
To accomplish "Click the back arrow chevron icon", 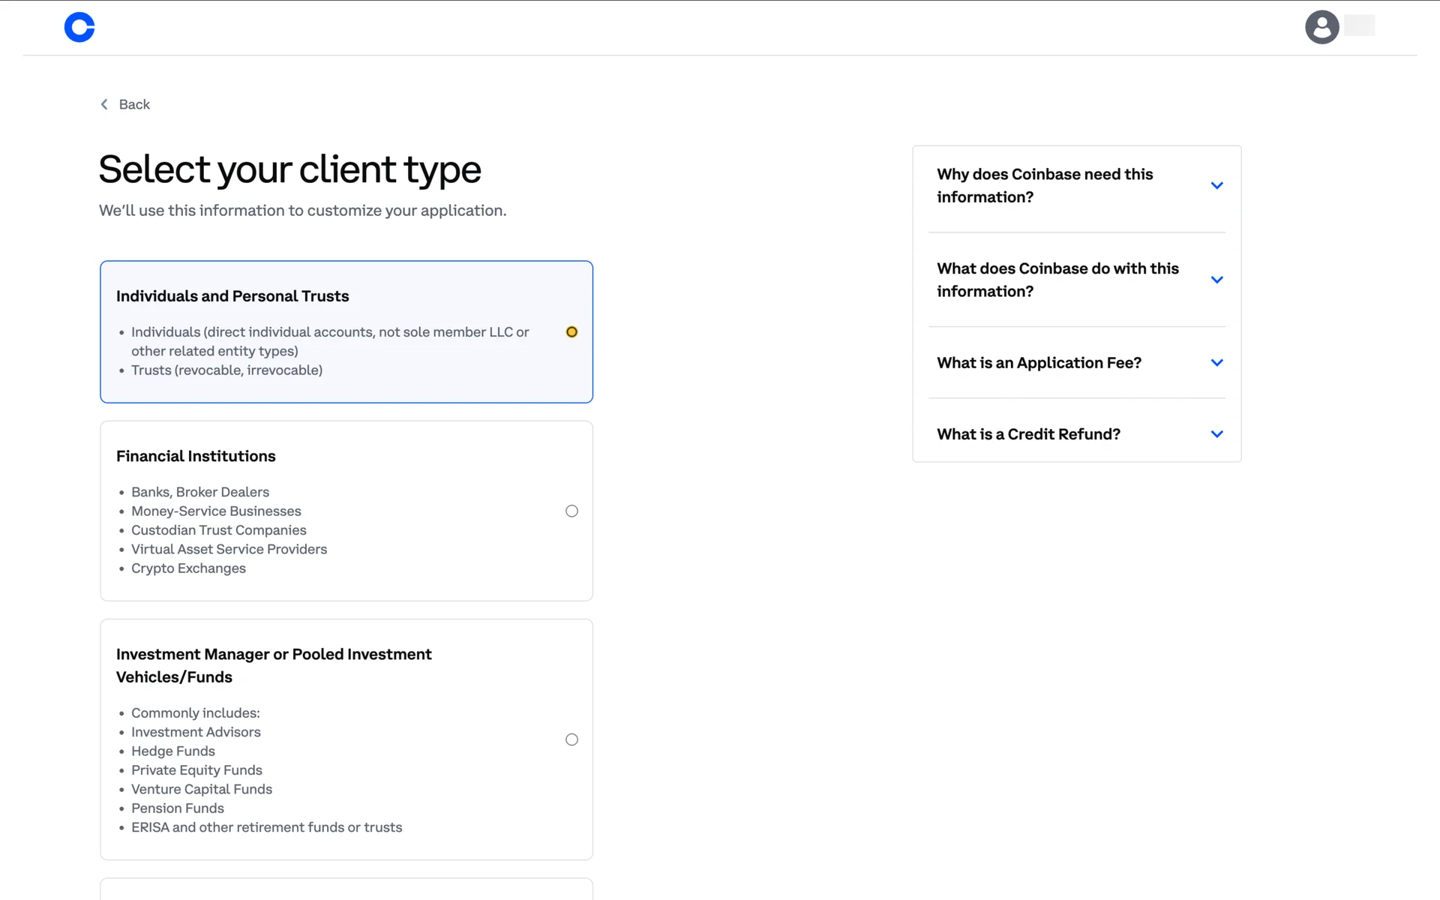I will 104,104.
